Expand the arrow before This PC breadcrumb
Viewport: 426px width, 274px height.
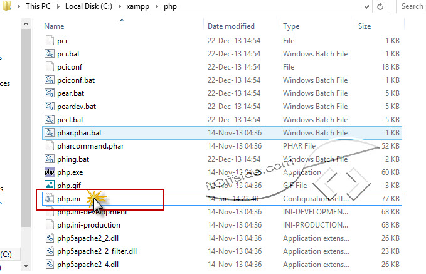point(18,6)
